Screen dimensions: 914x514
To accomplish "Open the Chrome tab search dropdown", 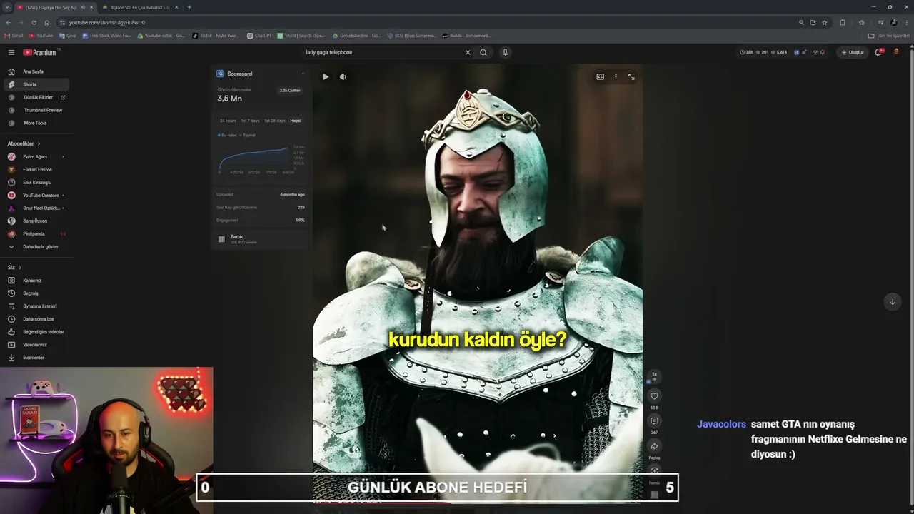I will [x=7, y=7].
